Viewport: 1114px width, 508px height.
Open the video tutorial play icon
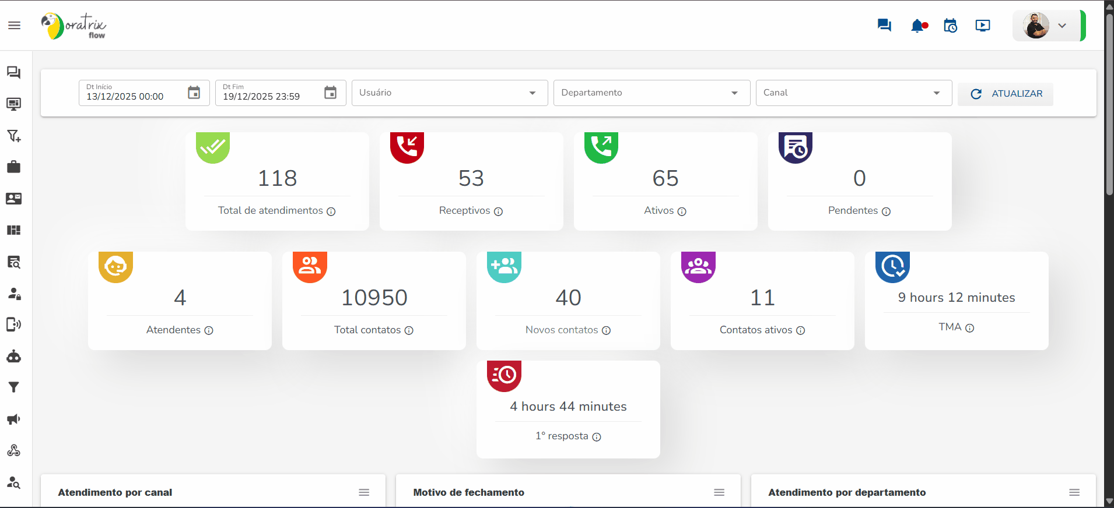click(983, 26)
